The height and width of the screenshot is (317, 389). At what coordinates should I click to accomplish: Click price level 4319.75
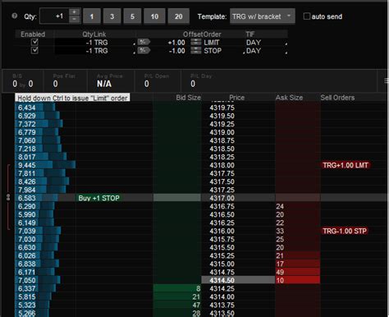click(x=222, y=108)
